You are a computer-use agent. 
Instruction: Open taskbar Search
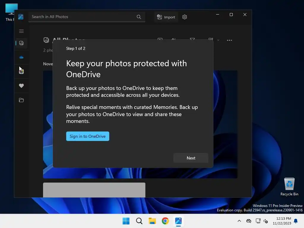[139, 221]
